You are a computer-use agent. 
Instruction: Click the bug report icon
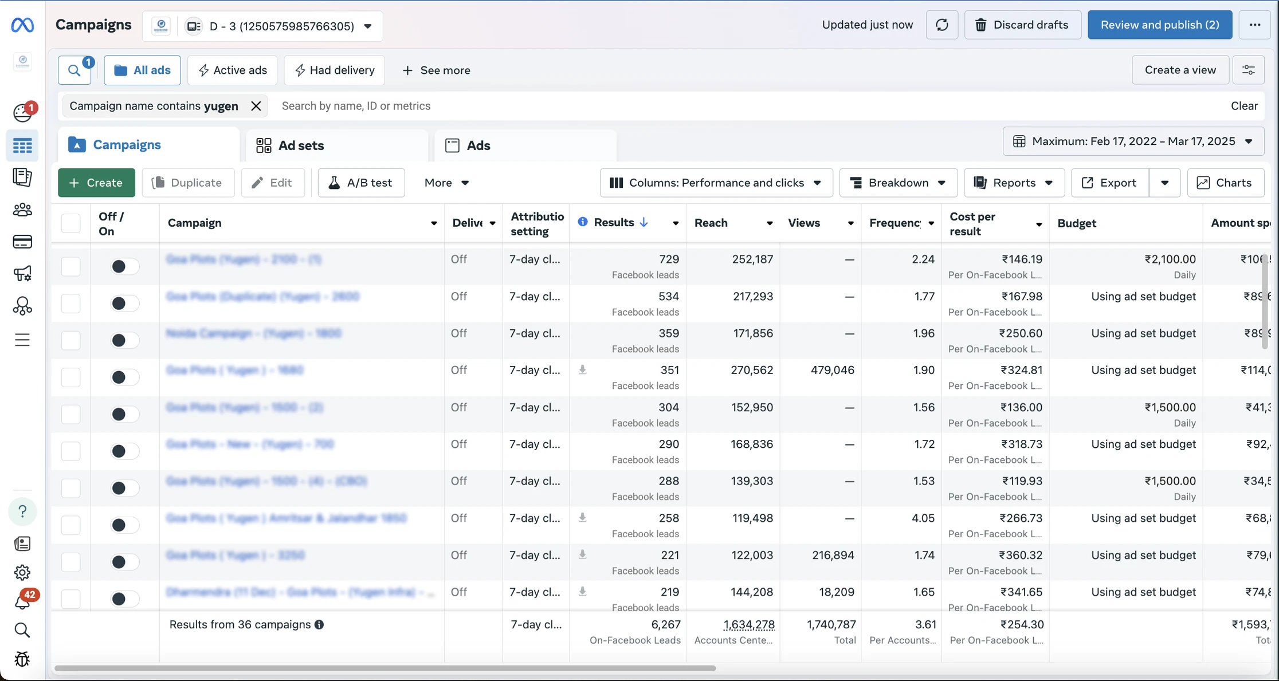click(22, 659)
